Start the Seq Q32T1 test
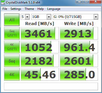Image resolution: width=102 pixels, height=93 pixels. click(12, 33)
